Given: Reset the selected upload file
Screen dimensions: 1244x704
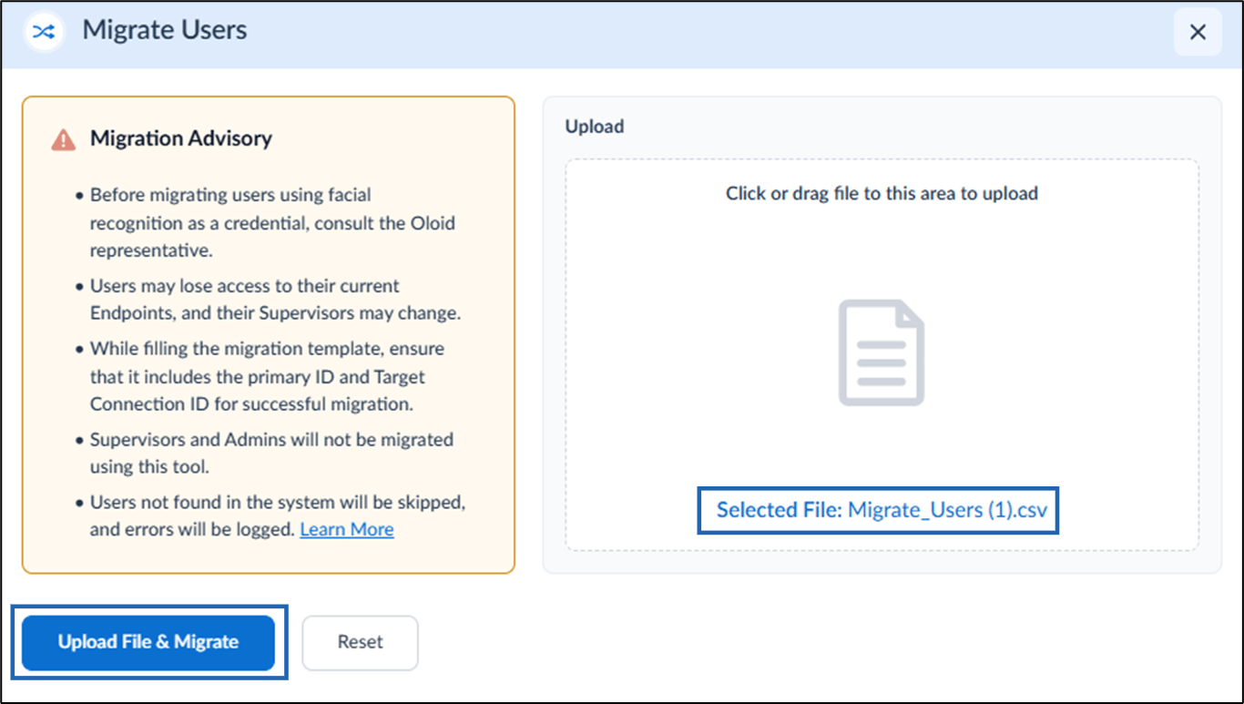Looking at the screenshot, I should pyautogui.click(x=360, y=642).
